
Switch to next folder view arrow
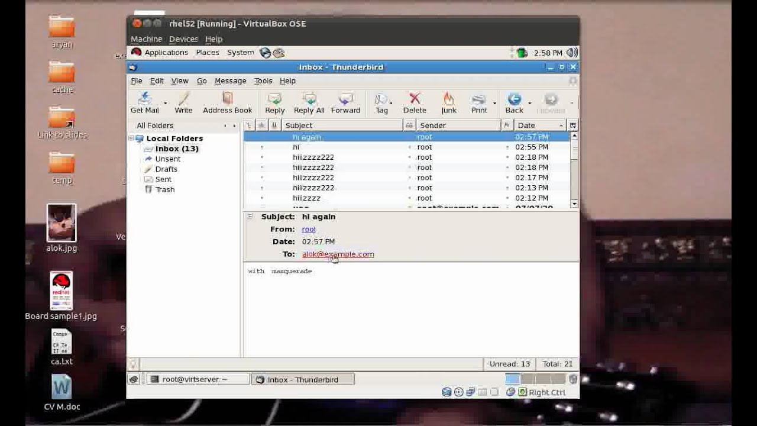click(x=234, y=125)
